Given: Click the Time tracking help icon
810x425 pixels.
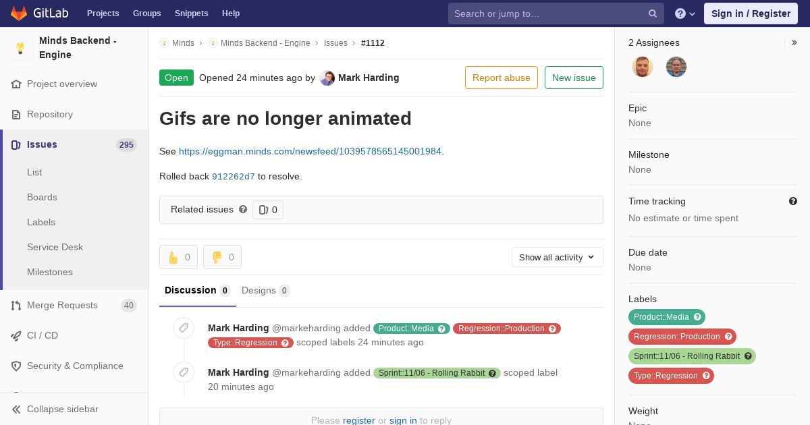Looking at the screenshot, I should [x=793, y=201].
